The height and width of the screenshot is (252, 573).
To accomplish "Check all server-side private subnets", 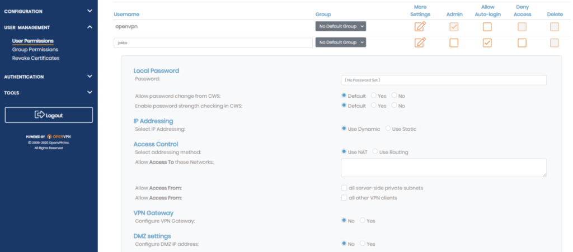I will pyautogui.click(x=344, y=188).
